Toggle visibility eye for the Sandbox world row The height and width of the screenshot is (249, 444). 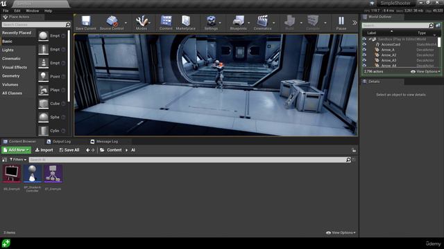tap(364, 39)
